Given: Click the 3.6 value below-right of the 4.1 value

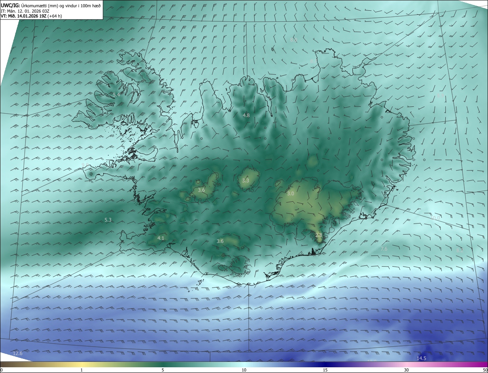Looking at the screenshot, I should click(x=220, y=241).
